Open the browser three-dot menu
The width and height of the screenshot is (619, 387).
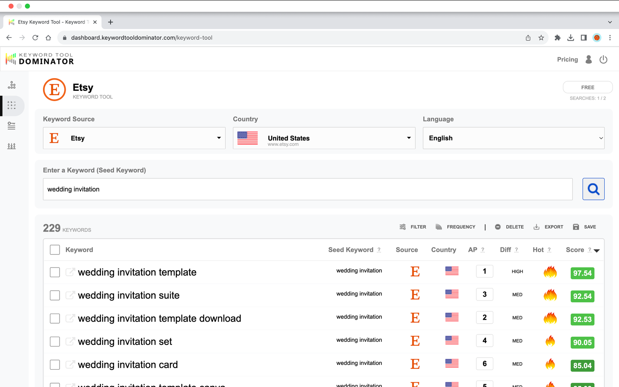[610, 38]
